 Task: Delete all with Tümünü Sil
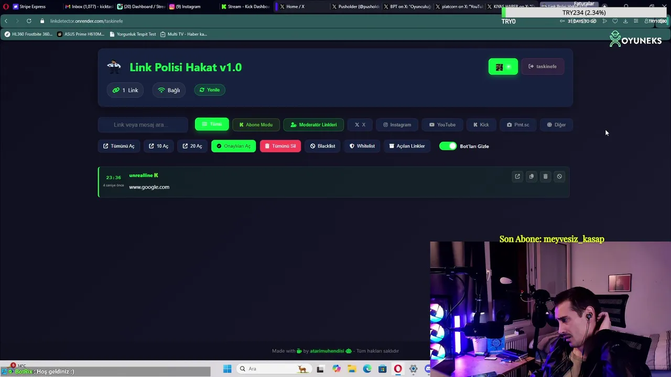(x=280, y=146)
